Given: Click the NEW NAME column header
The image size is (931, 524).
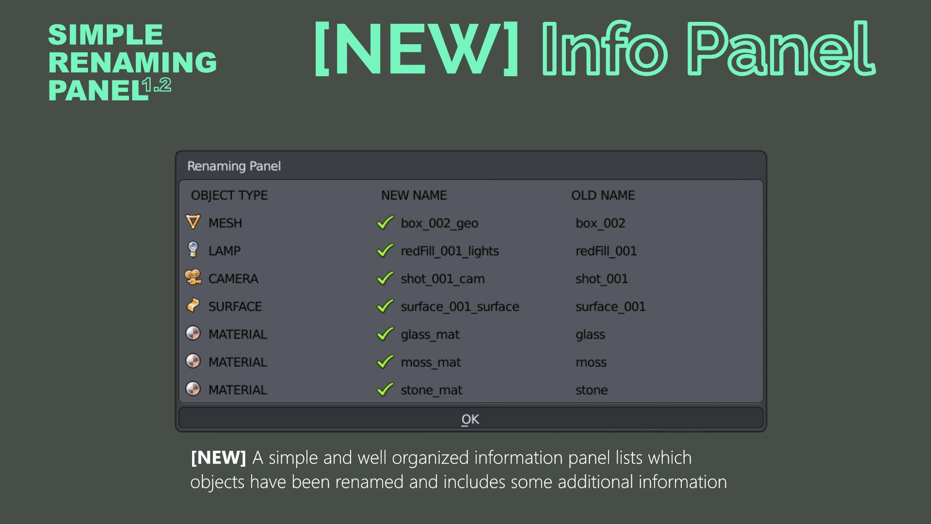Looking at the screenshot, I should click(414, 195).
